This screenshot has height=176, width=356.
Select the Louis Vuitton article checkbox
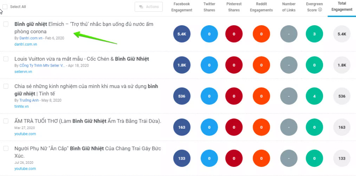6,59
